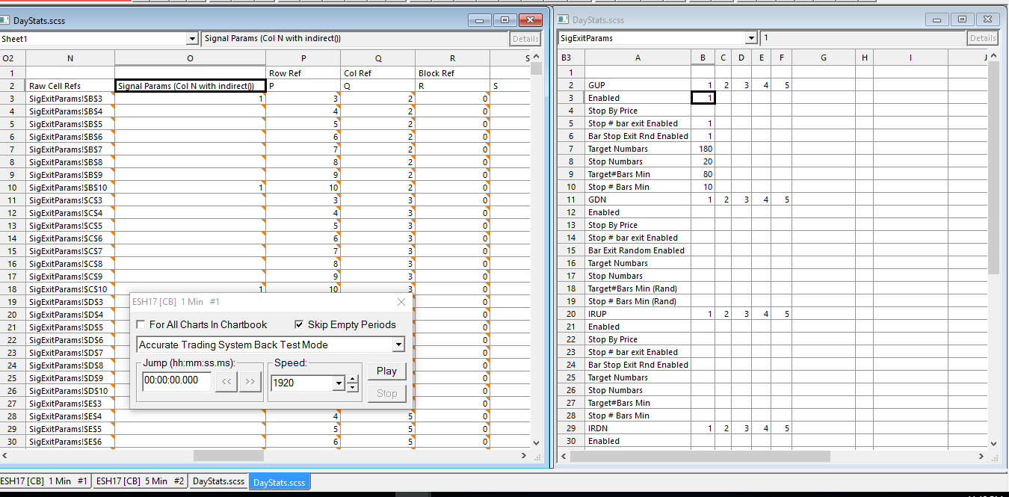Minimize the right DayStats window
Viewport: 1009px width, 497px height.
tap(939, 20)
